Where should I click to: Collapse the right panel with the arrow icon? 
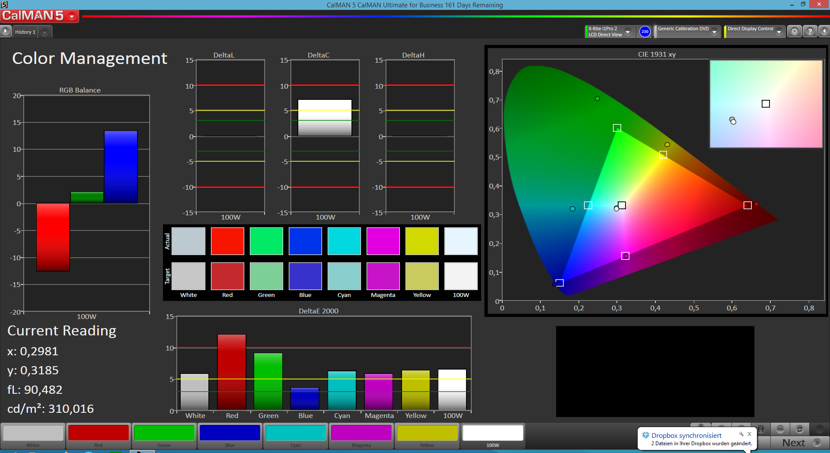click(x=824, y=32)
